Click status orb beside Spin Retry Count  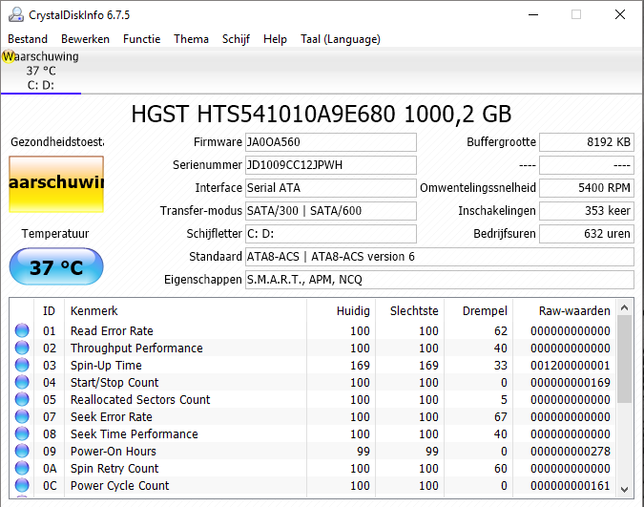(x=22, y=469)
